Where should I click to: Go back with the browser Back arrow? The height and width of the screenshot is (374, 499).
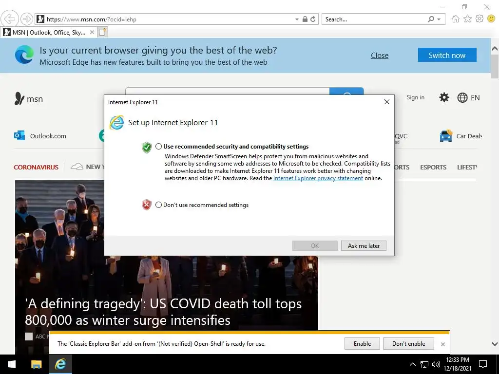click(x=10, y=19)
